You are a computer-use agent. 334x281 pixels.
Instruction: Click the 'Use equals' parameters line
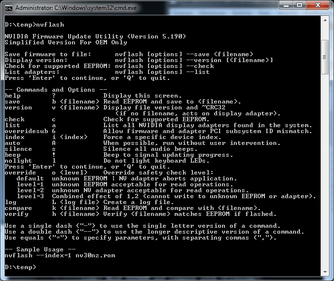pos(141,238)
